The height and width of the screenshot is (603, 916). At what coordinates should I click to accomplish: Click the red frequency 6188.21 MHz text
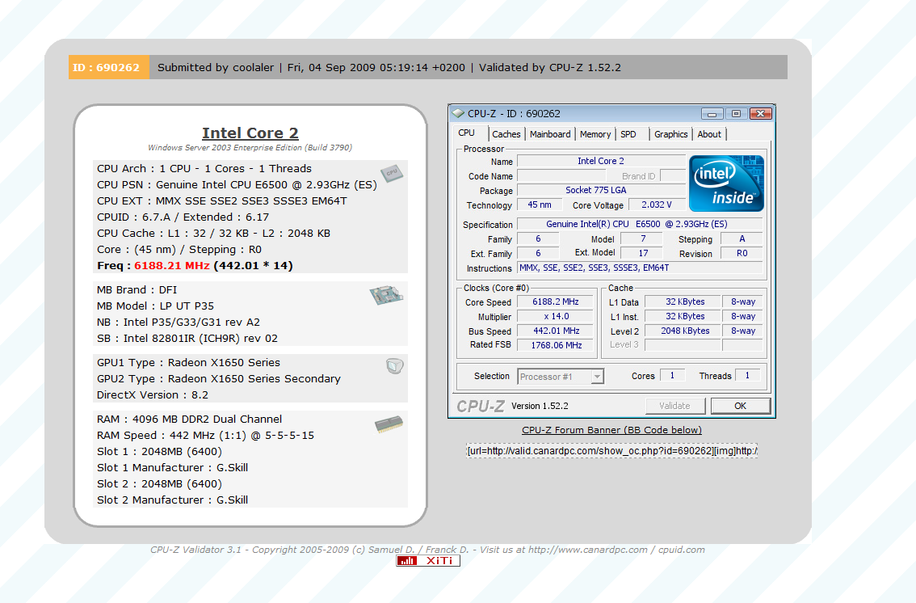[x=172, y=266]
